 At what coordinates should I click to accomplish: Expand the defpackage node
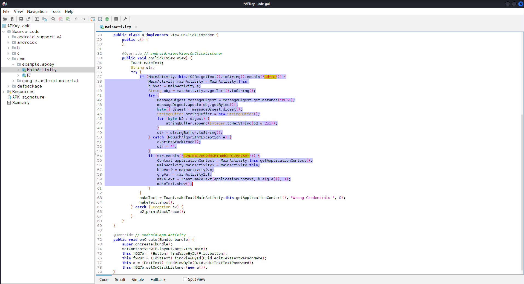(x=8, y=86)
